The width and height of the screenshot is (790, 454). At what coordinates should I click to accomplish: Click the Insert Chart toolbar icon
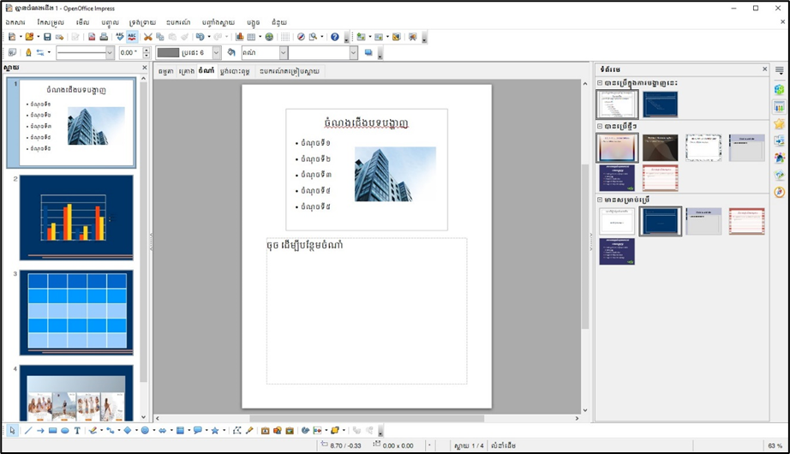coord(239,38)
